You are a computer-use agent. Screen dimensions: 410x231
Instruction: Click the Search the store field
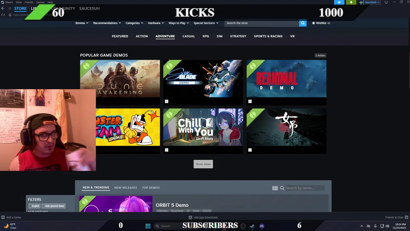click(262, 23)
